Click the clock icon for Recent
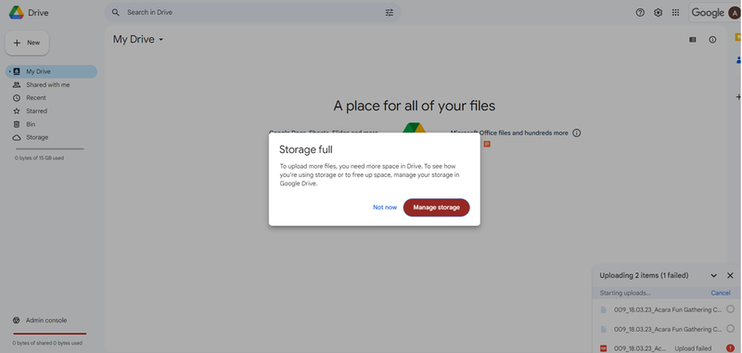Screen dimensions: 742x353 (17, 98)
